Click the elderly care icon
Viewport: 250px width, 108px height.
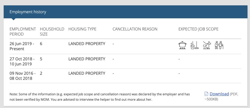[219, 45]
